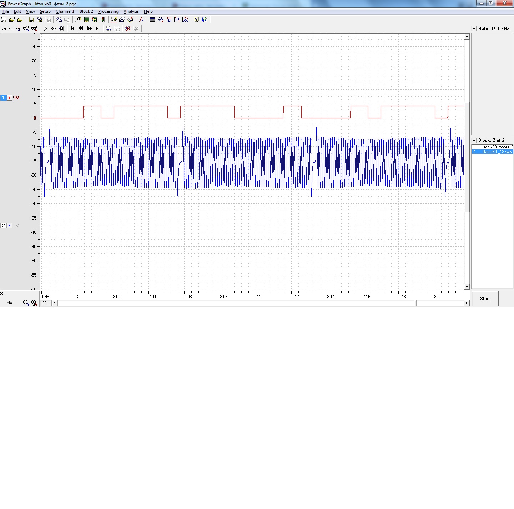Click the traffic light icon in toolbar

(x=103, y=20)
